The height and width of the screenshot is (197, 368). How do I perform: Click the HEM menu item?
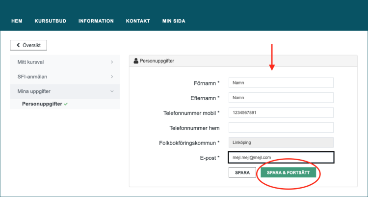17,21
